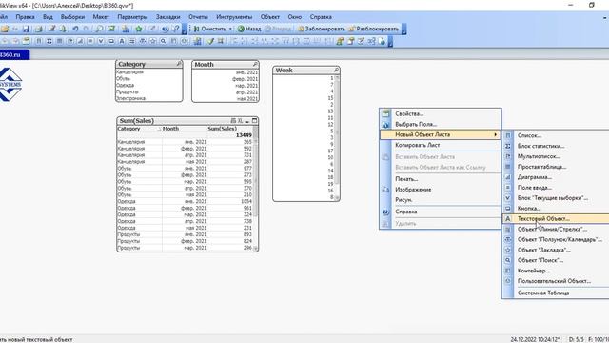Select Копировать Лист in the context menu
This screenshot has height=343, width=609.
click(441, 145)
